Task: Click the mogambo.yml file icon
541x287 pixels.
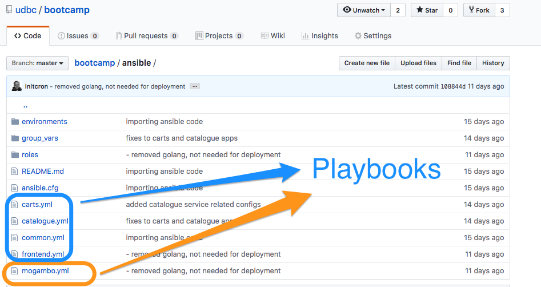Action: (14, 271)
